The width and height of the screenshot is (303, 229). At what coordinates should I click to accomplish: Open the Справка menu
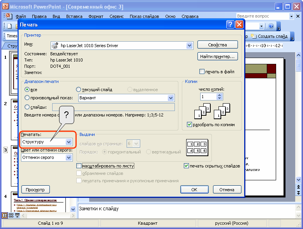(x=190, y=16)
